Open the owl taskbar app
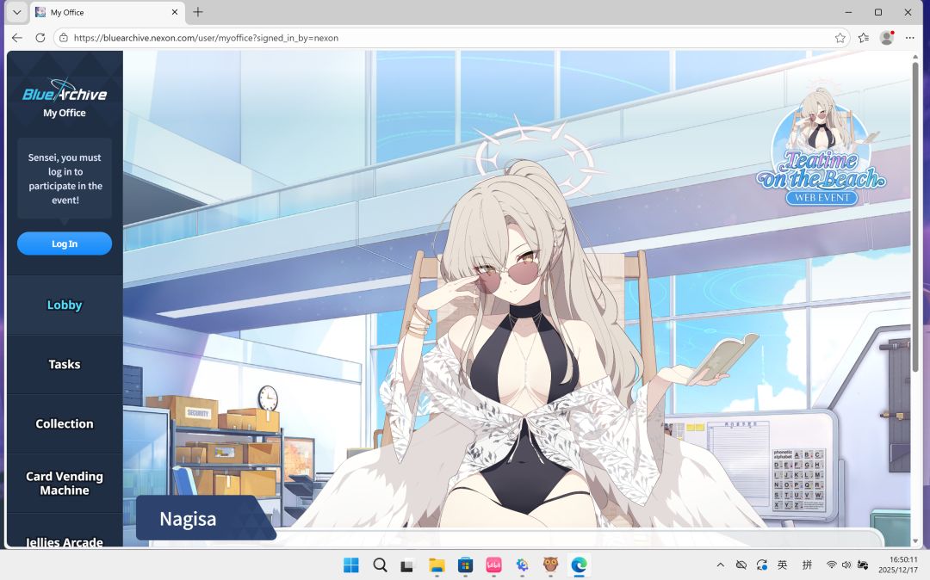930x580 pixels. click(x=550, y=565)
